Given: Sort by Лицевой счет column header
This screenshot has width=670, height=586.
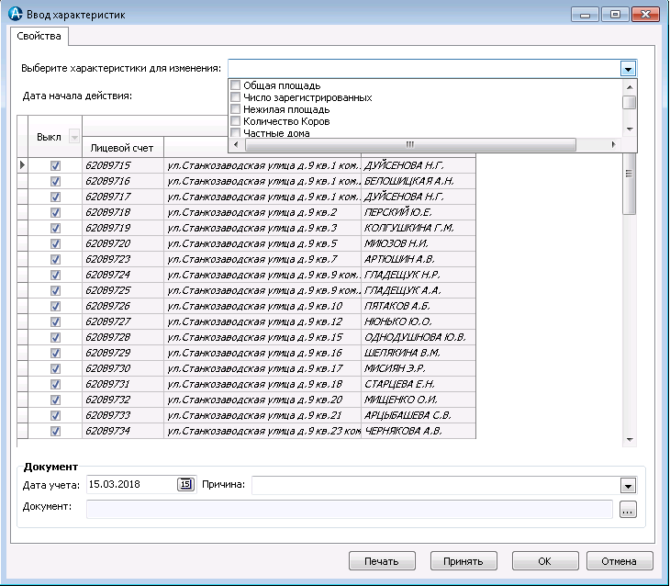Looking at the screenshot, I should (x=123, y=147).
